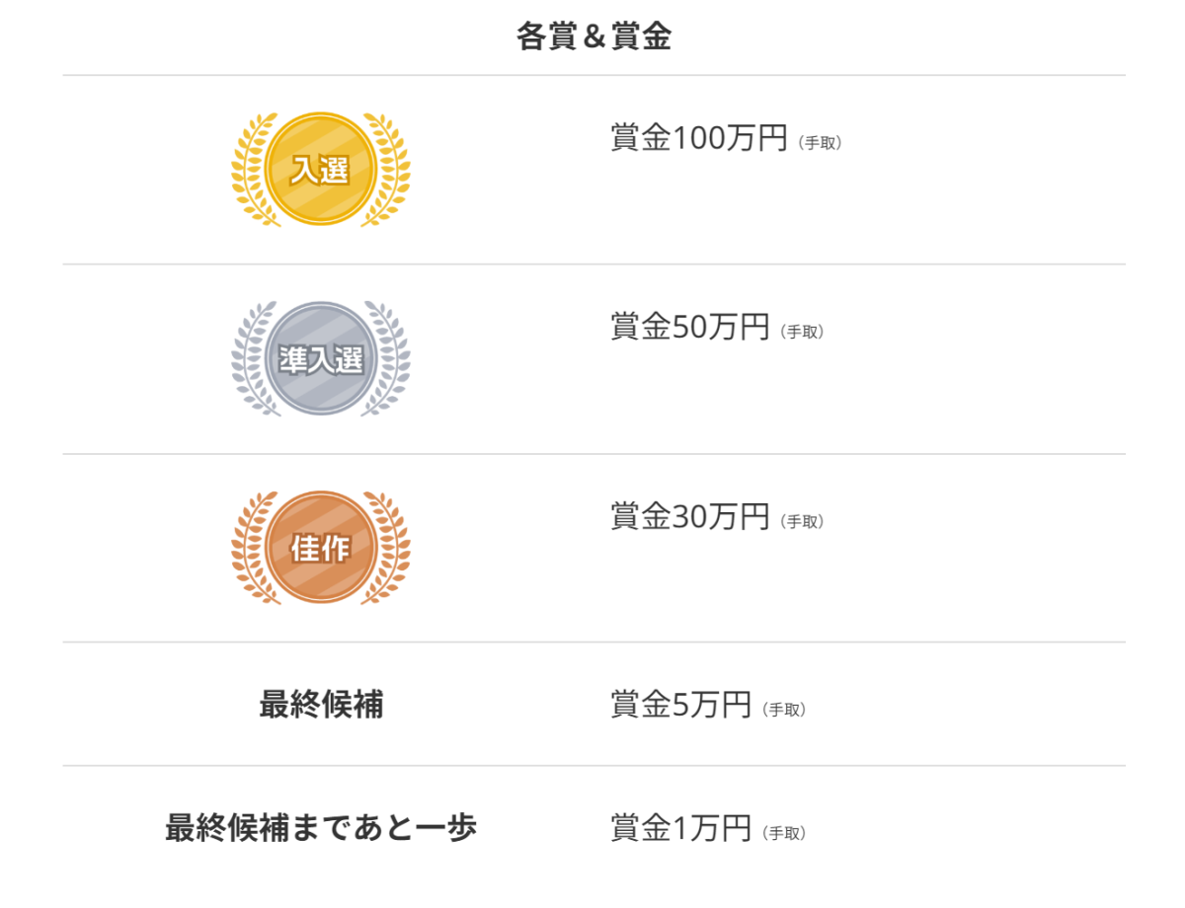
Task: Select the 賞金30万円 prize text
Action: (x=689, y=516)
